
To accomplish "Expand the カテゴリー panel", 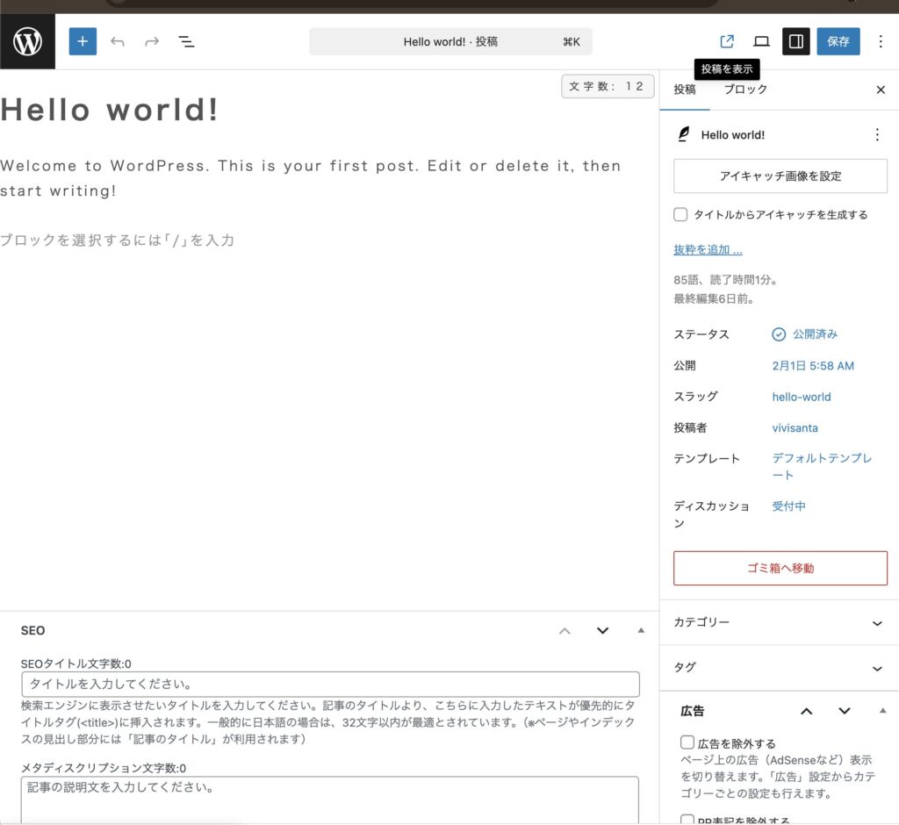I will click(876, 623).
